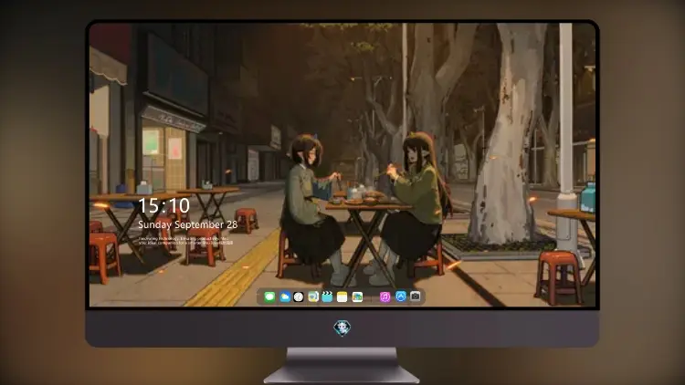Click the character logo on monitor chin
The width and height of the screenshot is (685, 385).
(x=342, y=328)
